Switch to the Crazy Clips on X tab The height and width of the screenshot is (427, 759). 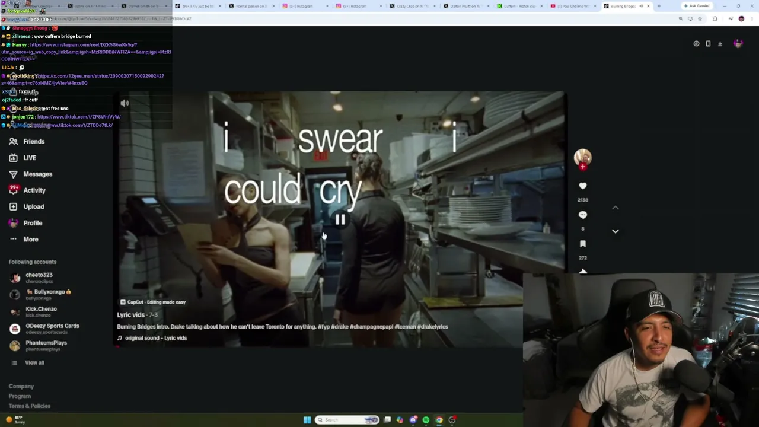click(x=413, y=6)
